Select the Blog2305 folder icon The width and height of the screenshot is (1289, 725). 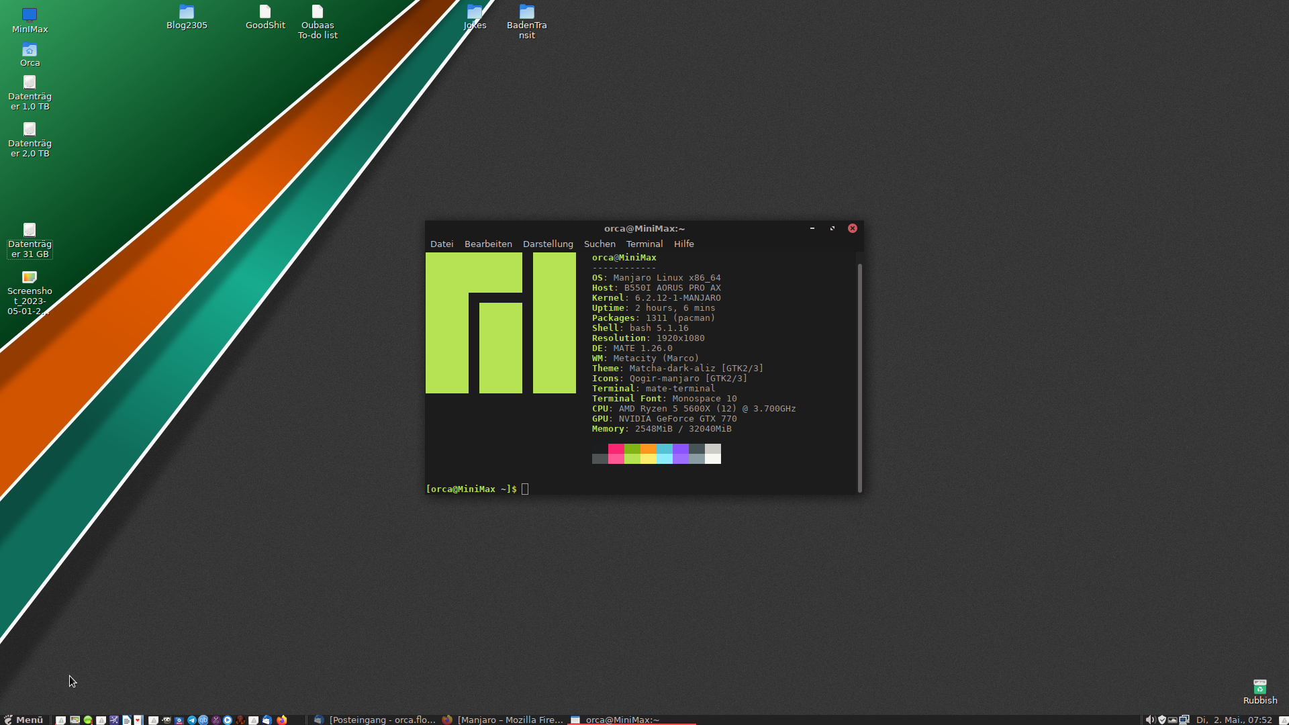187,17
